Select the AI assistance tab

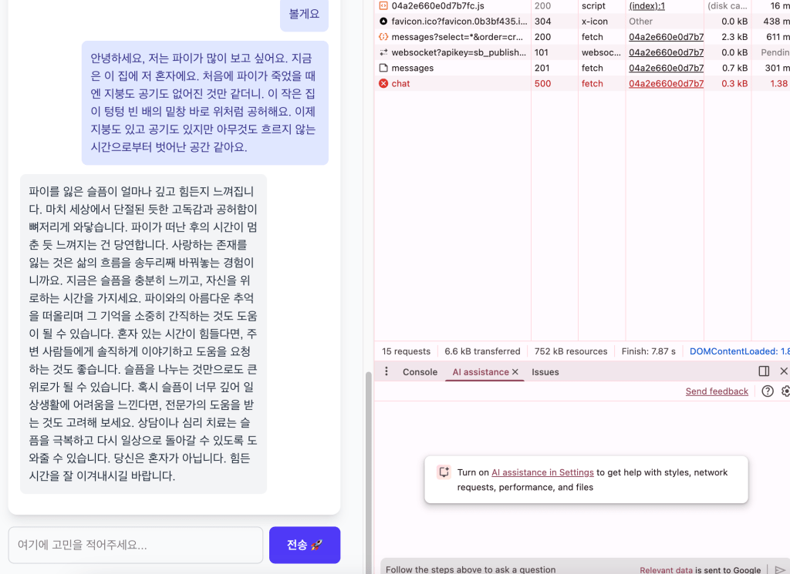coord(477,371)
